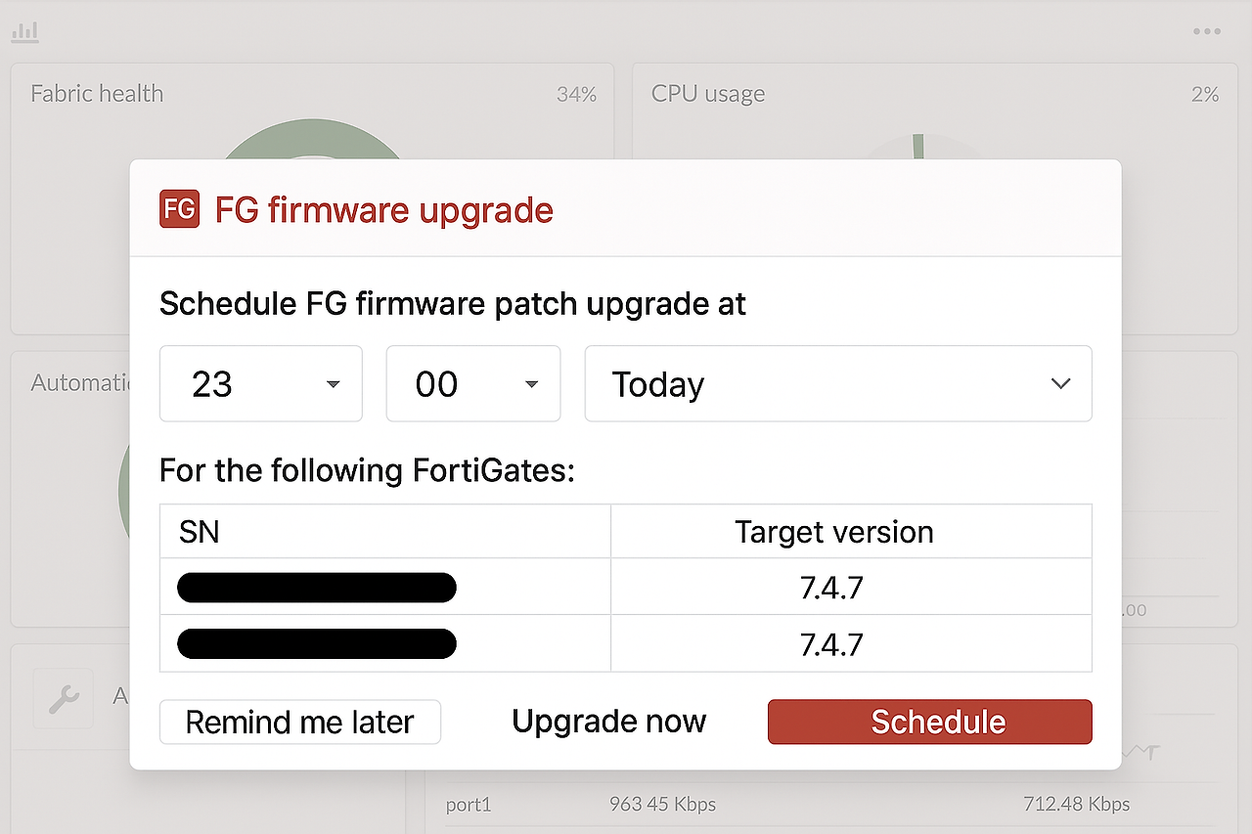Click the Remind me later button
This screenshot has height=834, width=1252.
point(299,722)
